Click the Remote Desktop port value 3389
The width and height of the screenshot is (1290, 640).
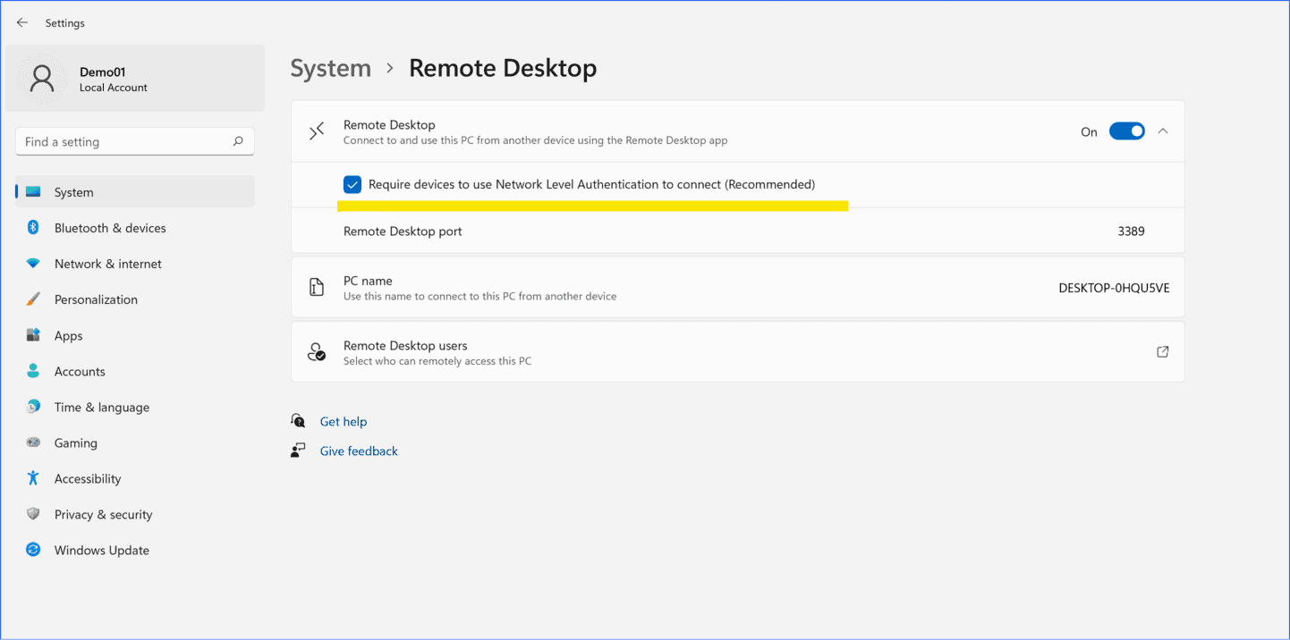coord(1131,232)
